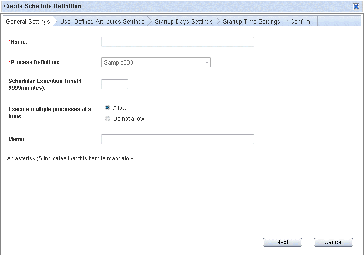Open the Process Definition combo box showing Sample003

(156, 62)
